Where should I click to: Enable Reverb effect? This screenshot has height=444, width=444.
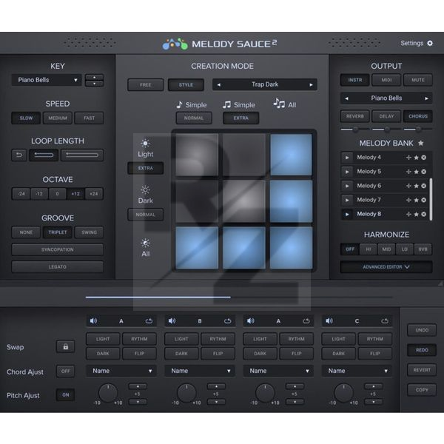[354, 116]
